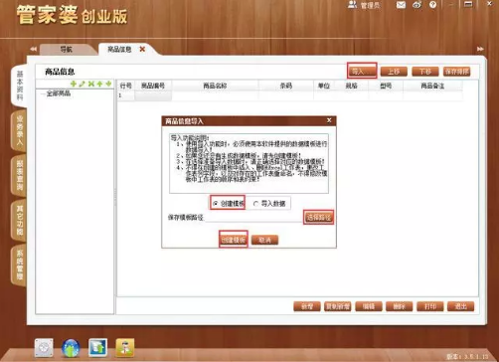Open the 基本资料 side tab
Viewport: 499px width, 362px height.
click(20, 86)
